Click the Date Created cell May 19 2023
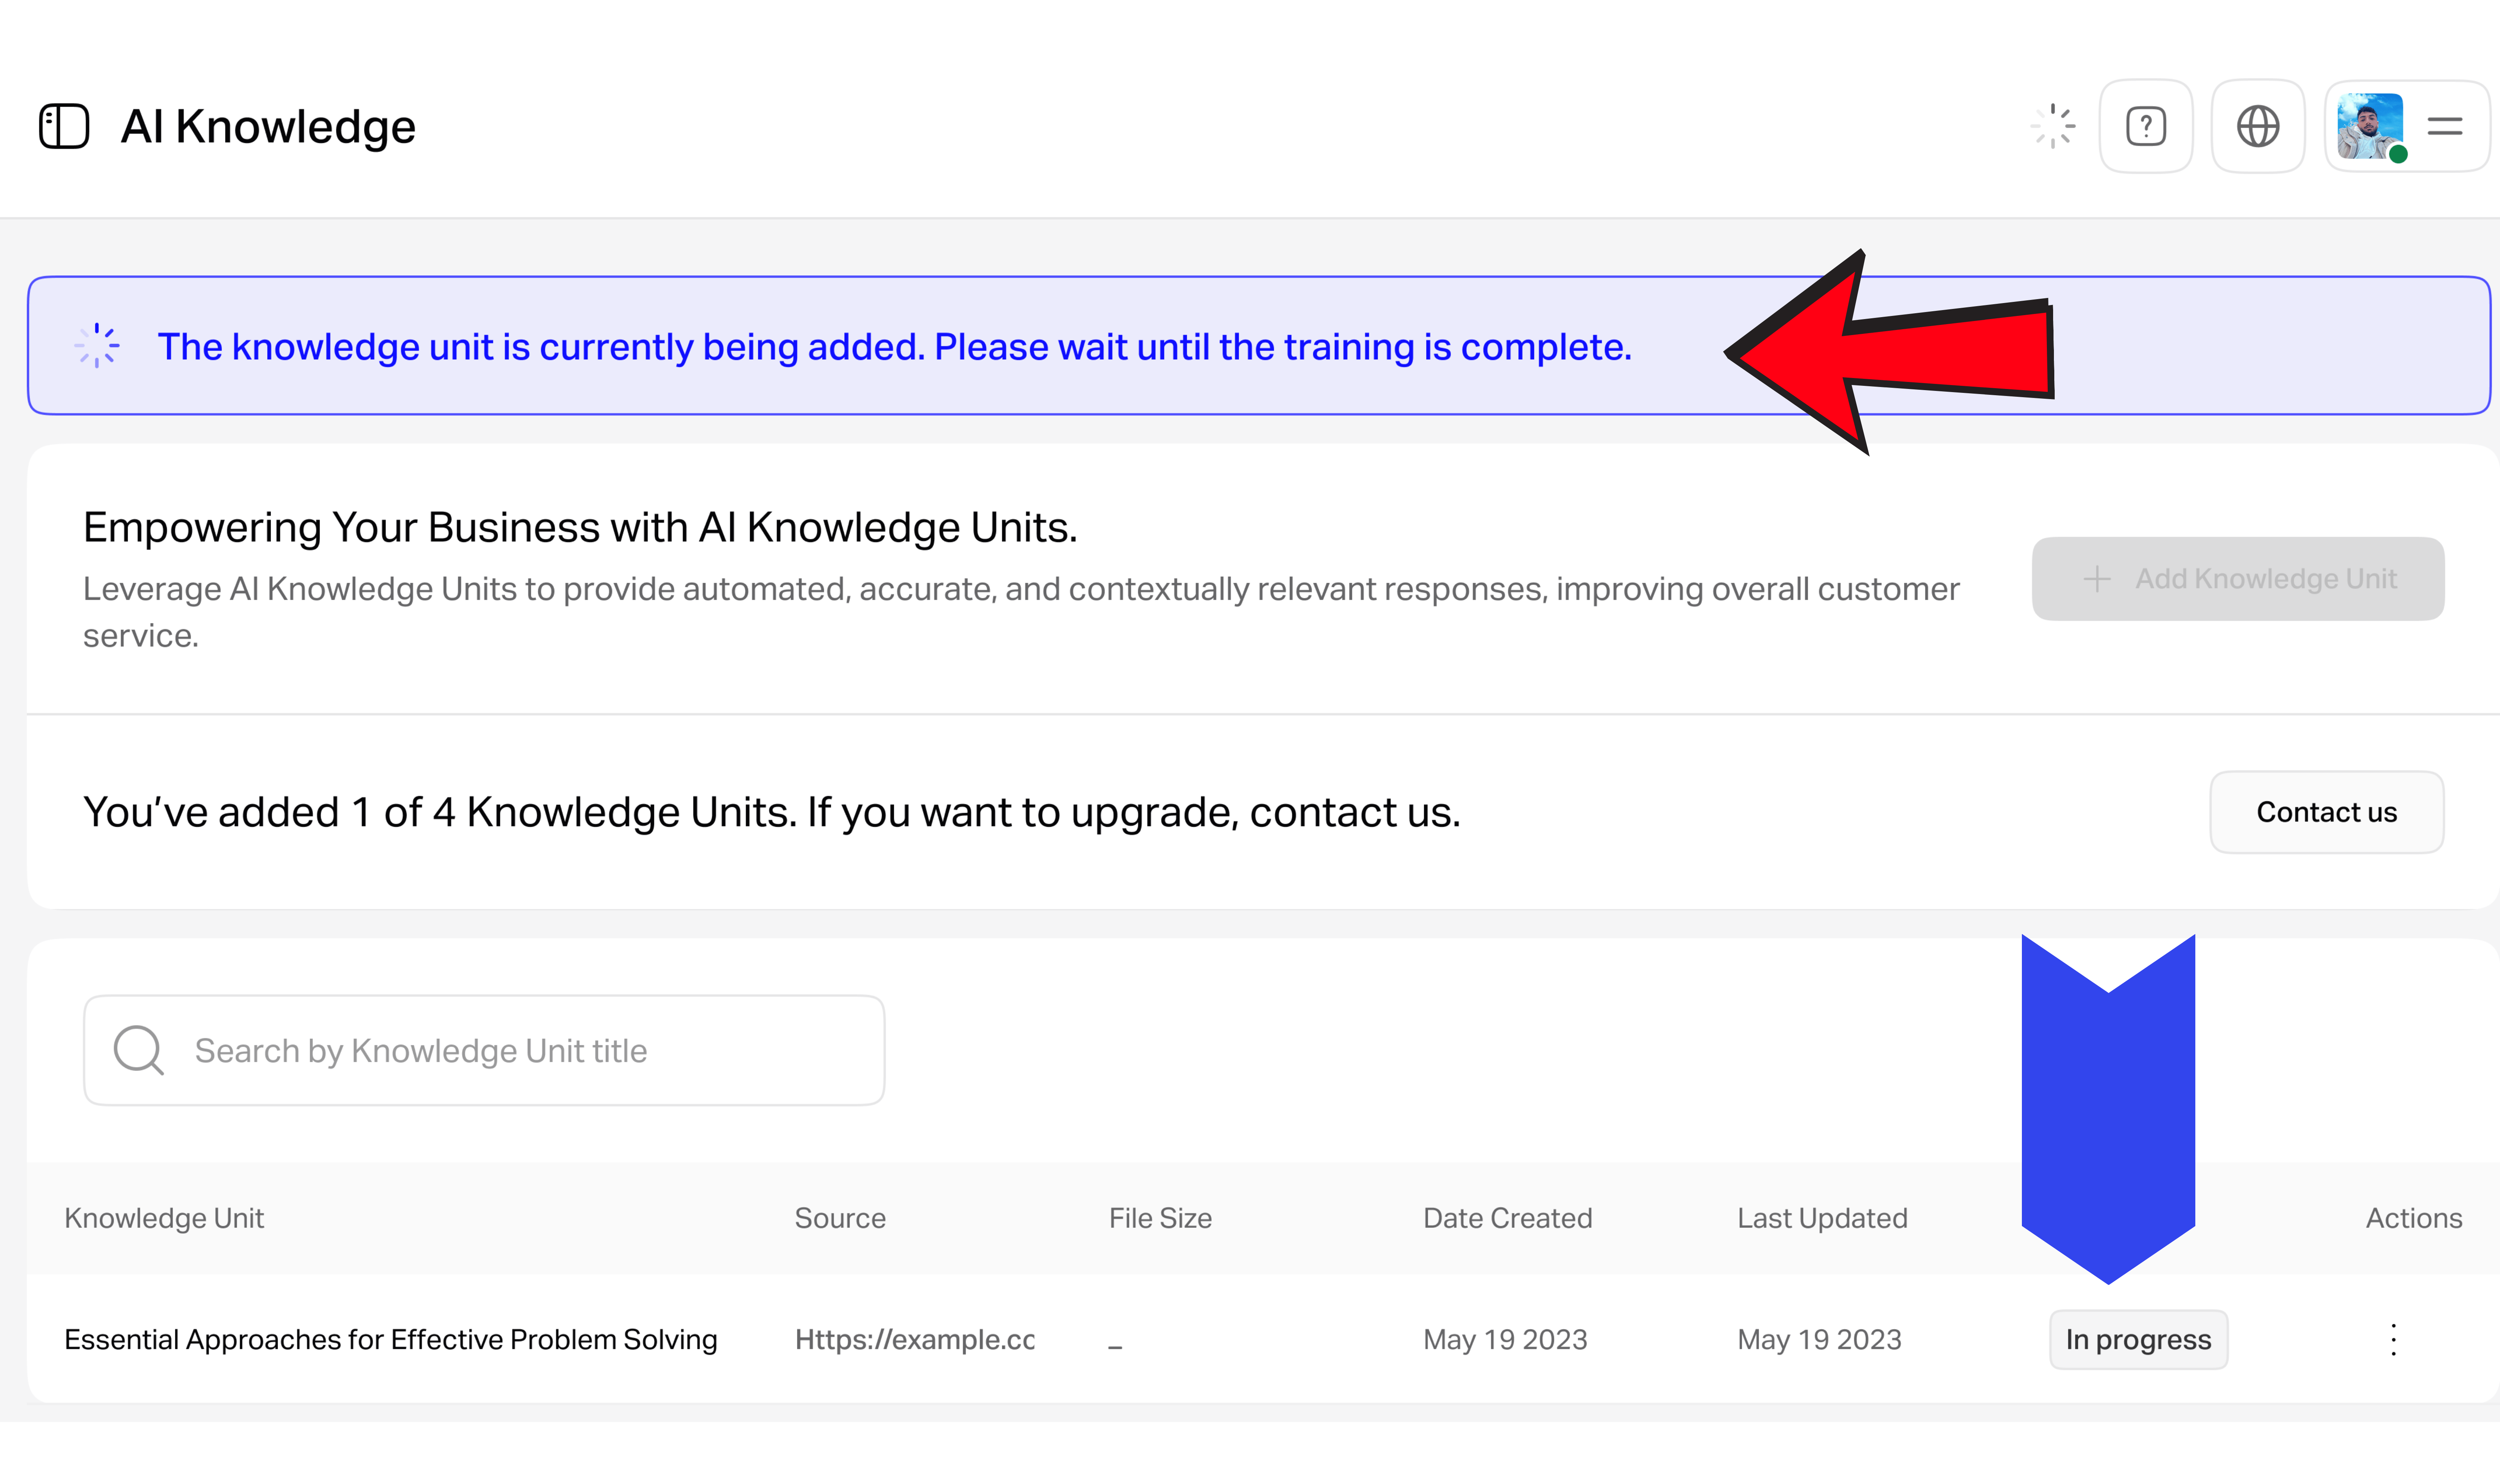Image resolution: width=2500 pixels, height=1484 pixels. (1505, 1340)
